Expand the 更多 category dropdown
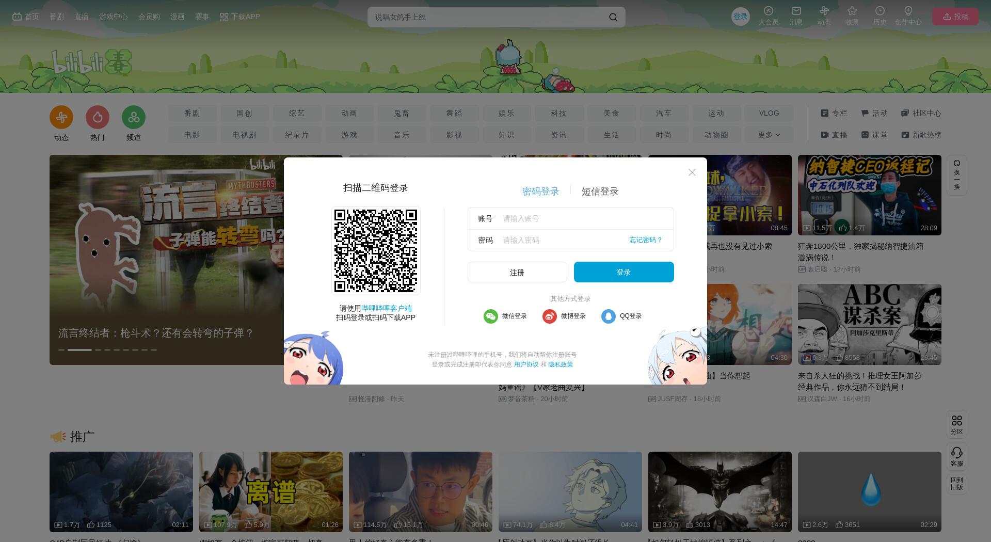 [x=769, y=135]
